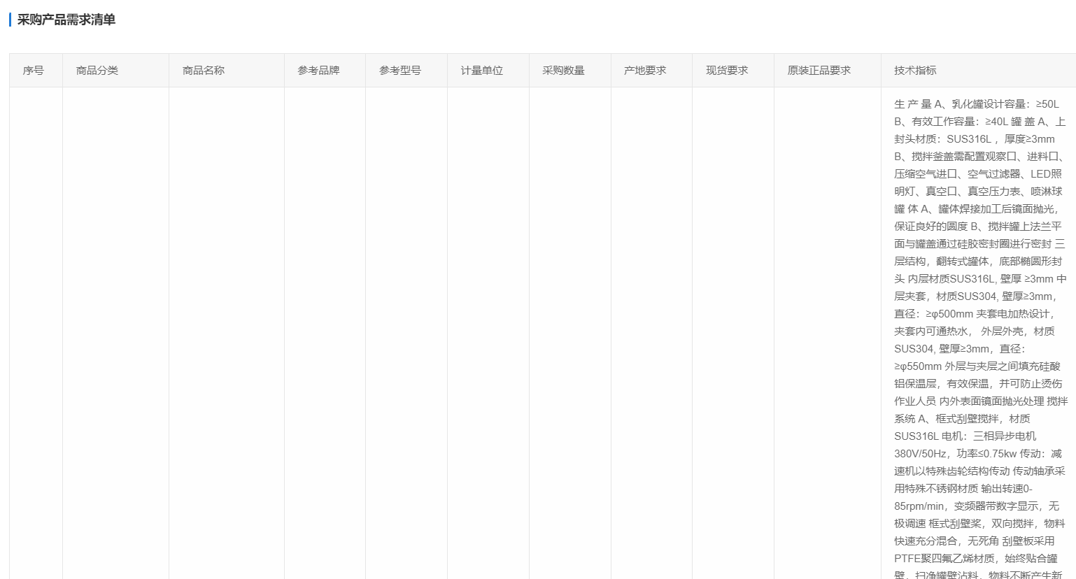Image resolution: width=1076 pixels, height=579 pixels.
Task: Select the 序号 column header
Action: point(33,71)
